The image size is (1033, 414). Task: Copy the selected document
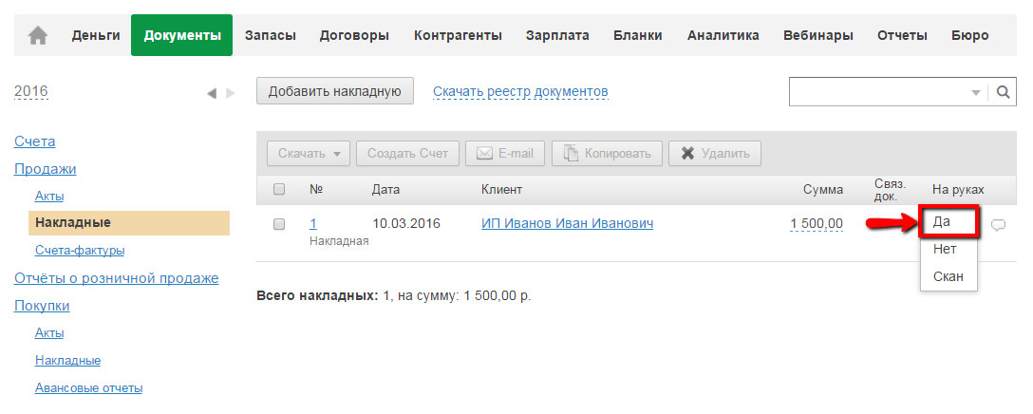(607, 153)
